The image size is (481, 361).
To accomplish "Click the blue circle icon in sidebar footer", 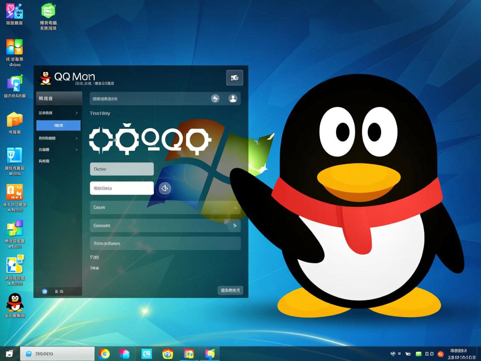I will click(45, 291).
